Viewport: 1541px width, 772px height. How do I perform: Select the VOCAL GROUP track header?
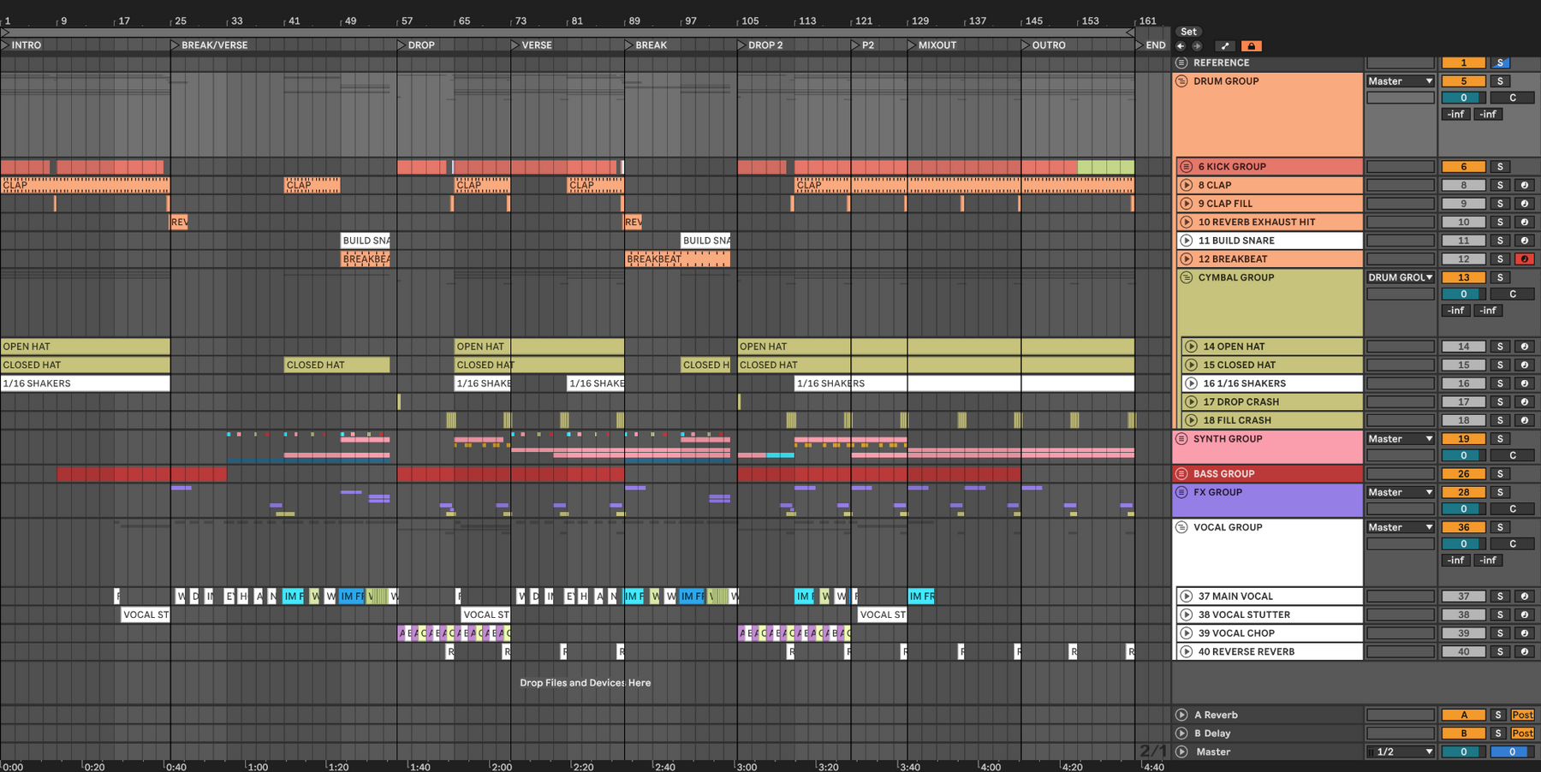click(1267, 551)
